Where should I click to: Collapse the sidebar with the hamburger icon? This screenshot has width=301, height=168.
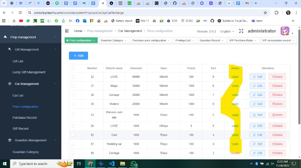(67, 31)
